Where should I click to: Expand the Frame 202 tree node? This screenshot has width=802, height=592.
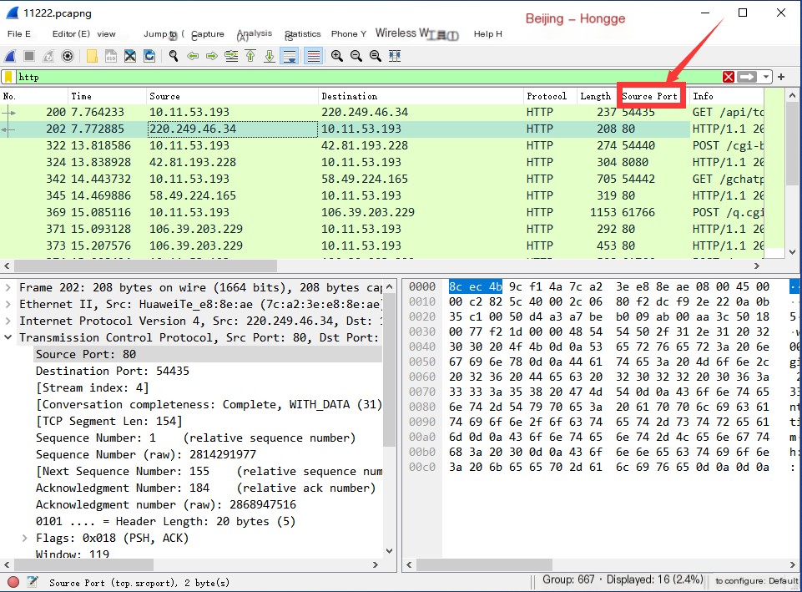tap(8, 287)
